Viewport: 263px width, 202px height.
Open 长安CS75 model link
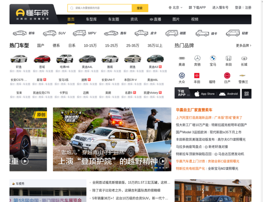click(x=19, y=80)
